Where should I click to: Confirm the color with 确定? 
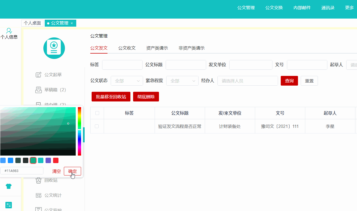tap(72, 171)
